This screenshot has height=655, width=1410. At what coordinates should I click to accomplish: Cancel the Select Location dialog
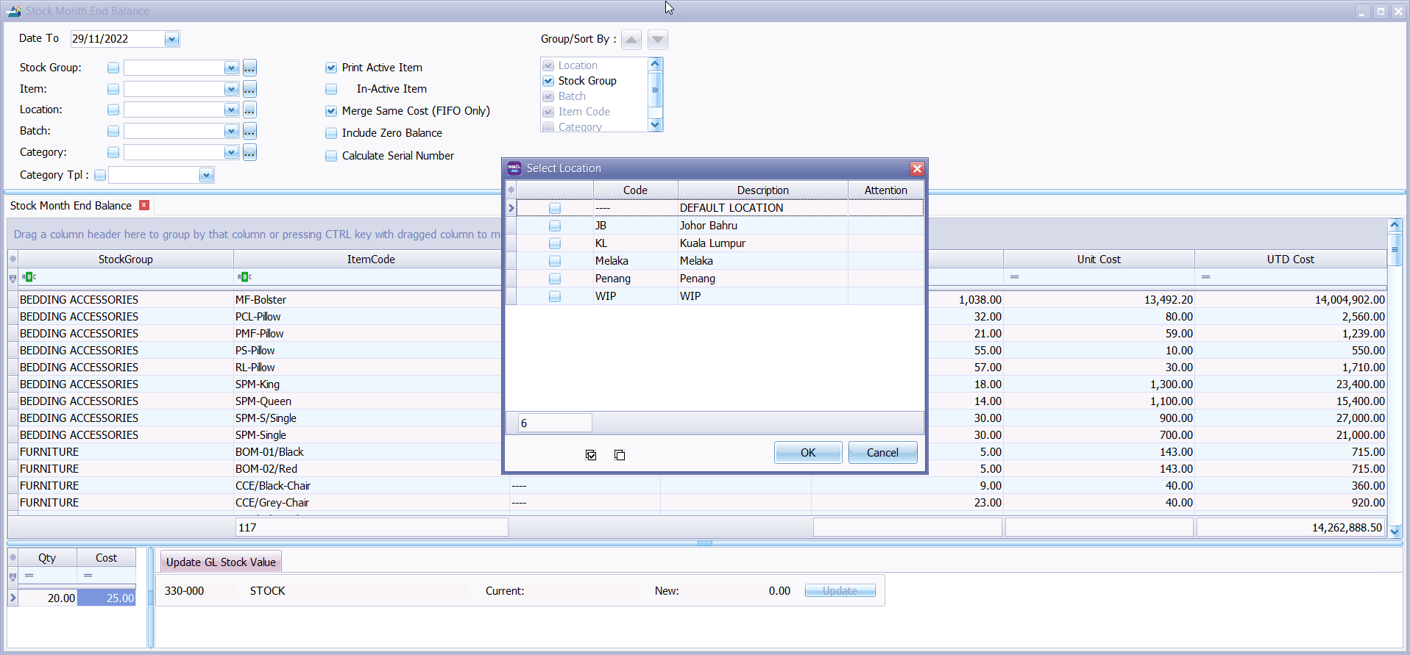882,453
